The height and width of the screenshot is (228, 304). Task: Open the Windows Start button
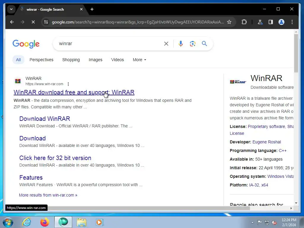(8, 222)
